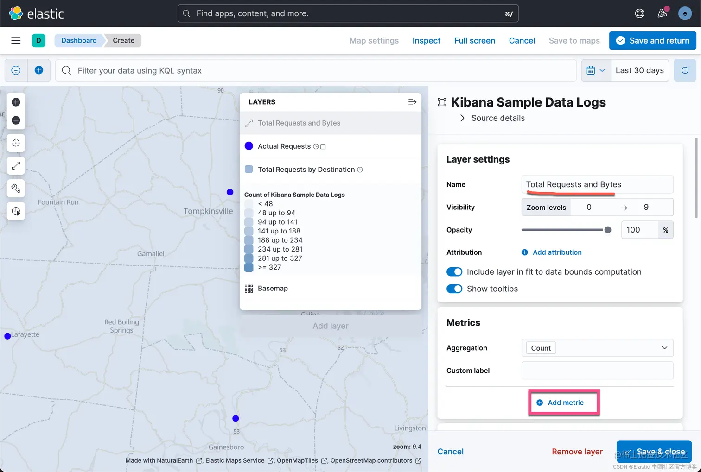The width and height of the screenshot is (701, 472).
Task: Click the Elastic logo
Action: point(36,13)
